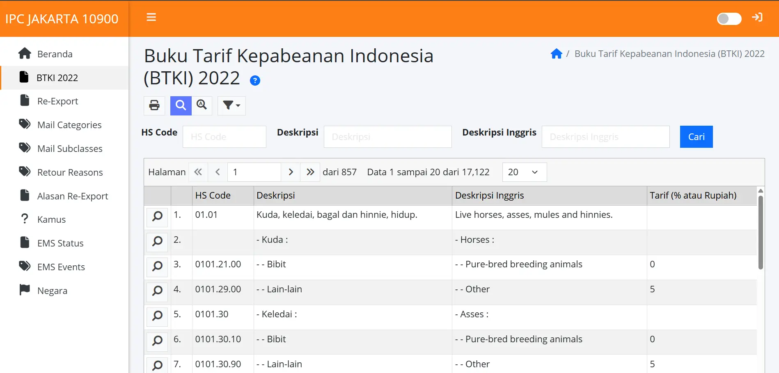Click the '- Keledai :' cell
779x373 pixels.
point(353,317)
